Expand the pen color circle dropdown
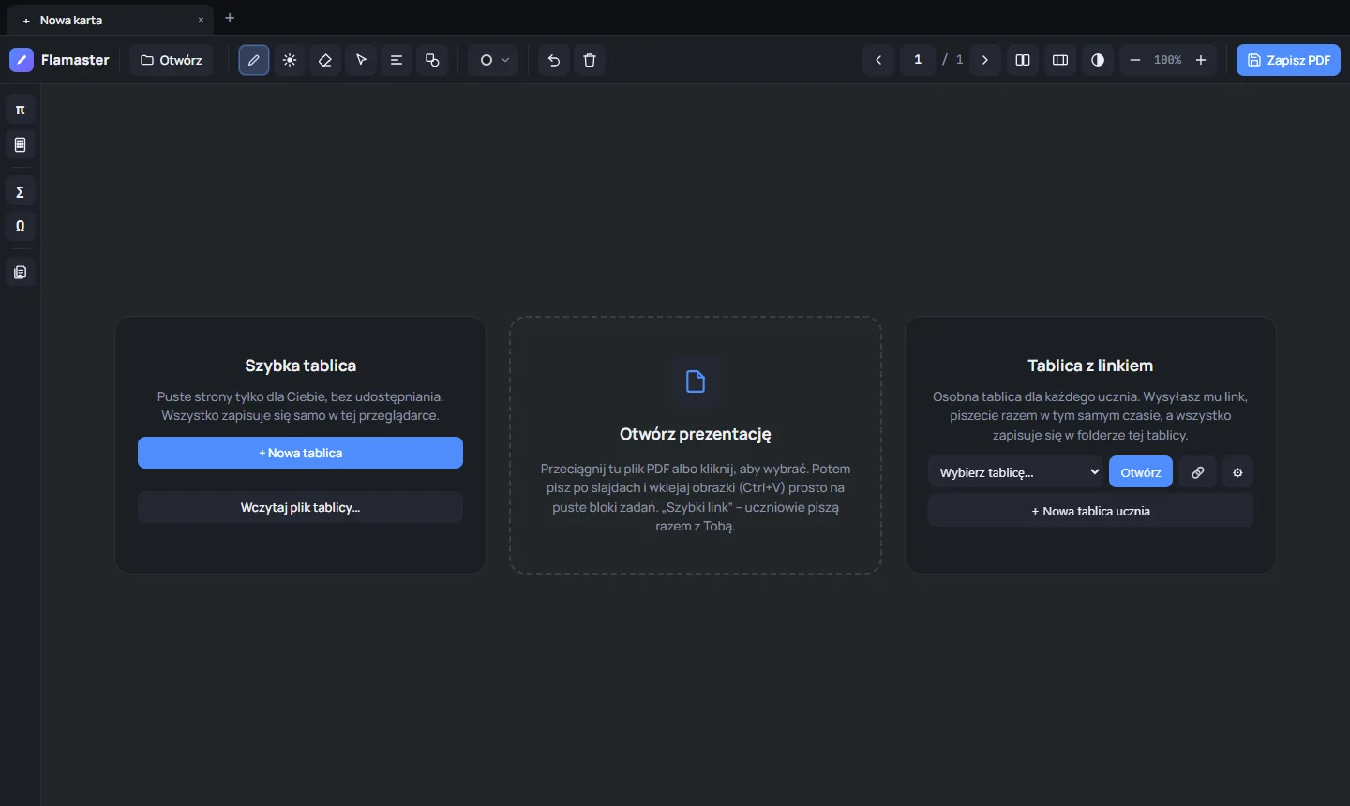The image size is (1350, 806). tap(494, 60)
